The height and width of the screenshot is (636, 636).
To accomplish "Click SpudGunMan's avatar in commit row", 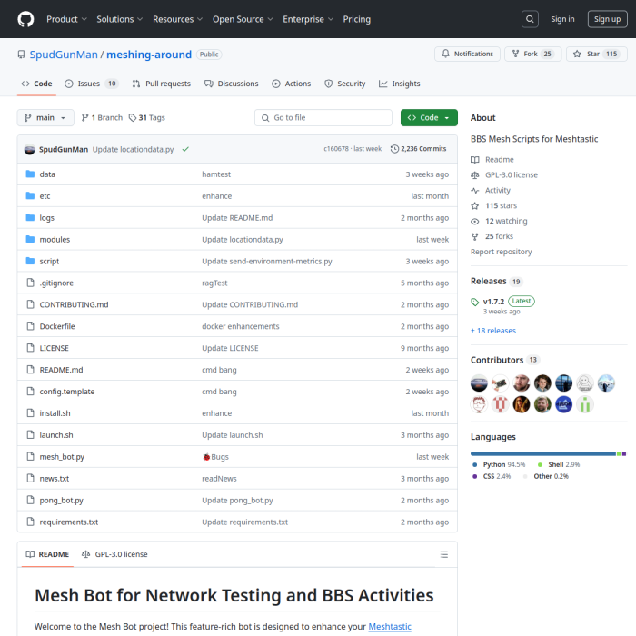I will (x=29, y=149).
